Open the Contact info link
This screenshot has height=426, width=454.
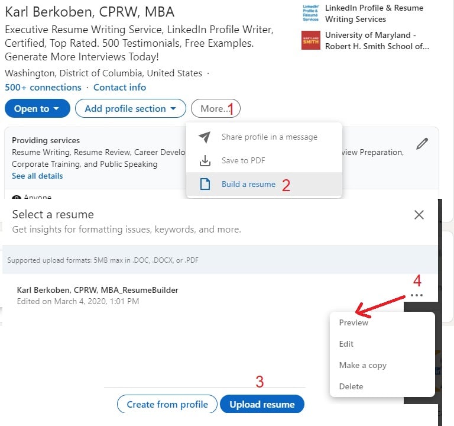119,87
